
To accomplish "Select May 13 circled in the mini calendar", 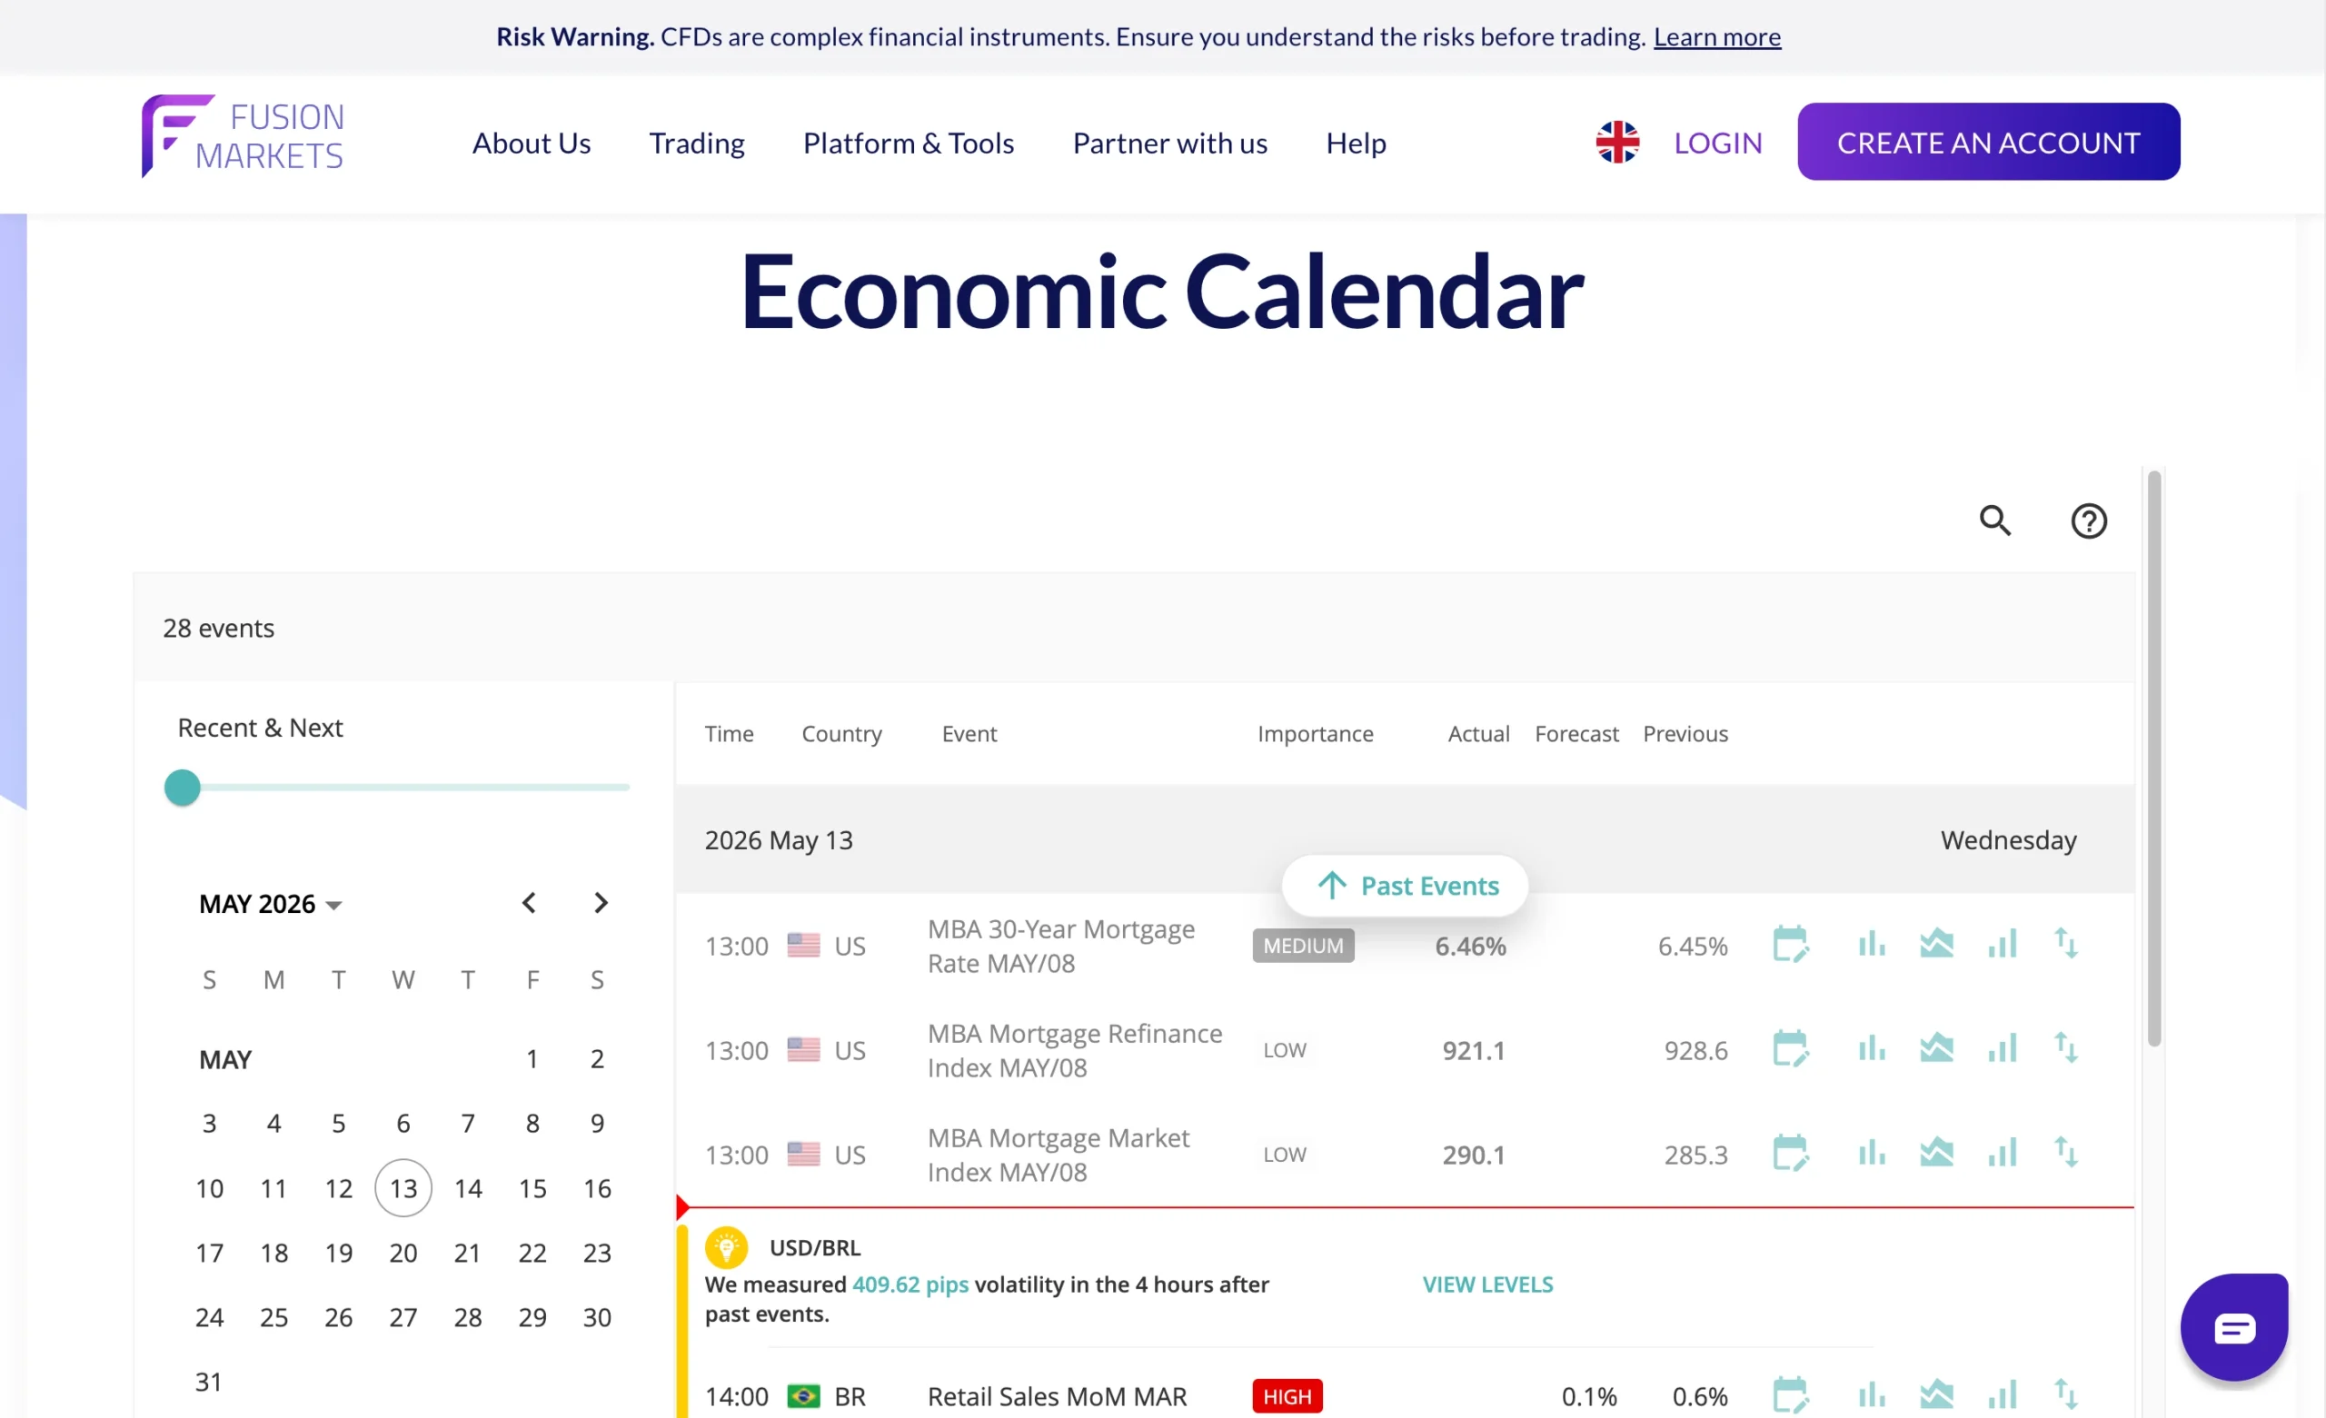I will click(x=403, y=1187).
